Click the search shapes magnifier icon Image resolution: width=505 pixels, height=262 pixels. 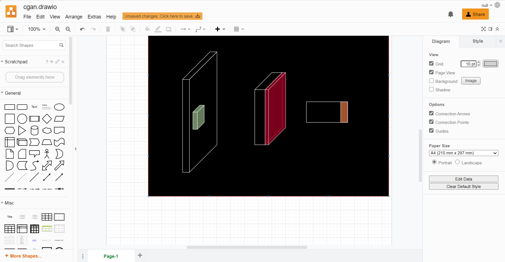tap(61, 45)
